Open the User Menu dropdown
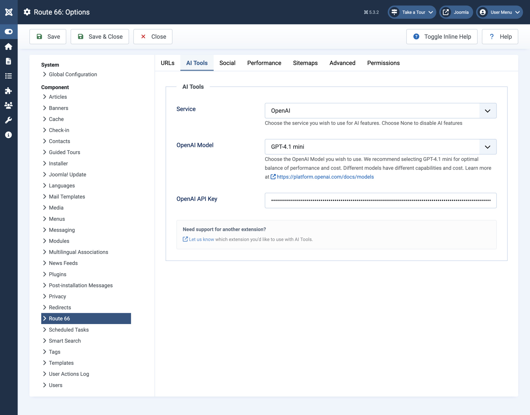Screen dimensions: 530x415 pos(499,12)
